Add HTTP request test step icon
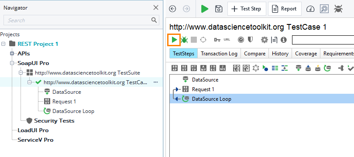This screenshot has width=354, height=157. pos(194,68)
